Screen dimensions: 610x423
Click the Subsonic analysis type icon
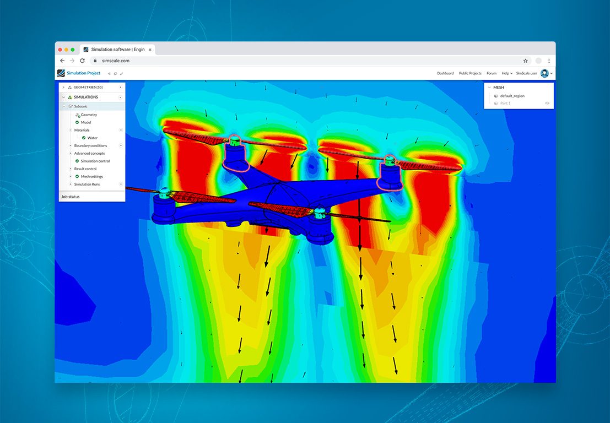tap(71, 106)
